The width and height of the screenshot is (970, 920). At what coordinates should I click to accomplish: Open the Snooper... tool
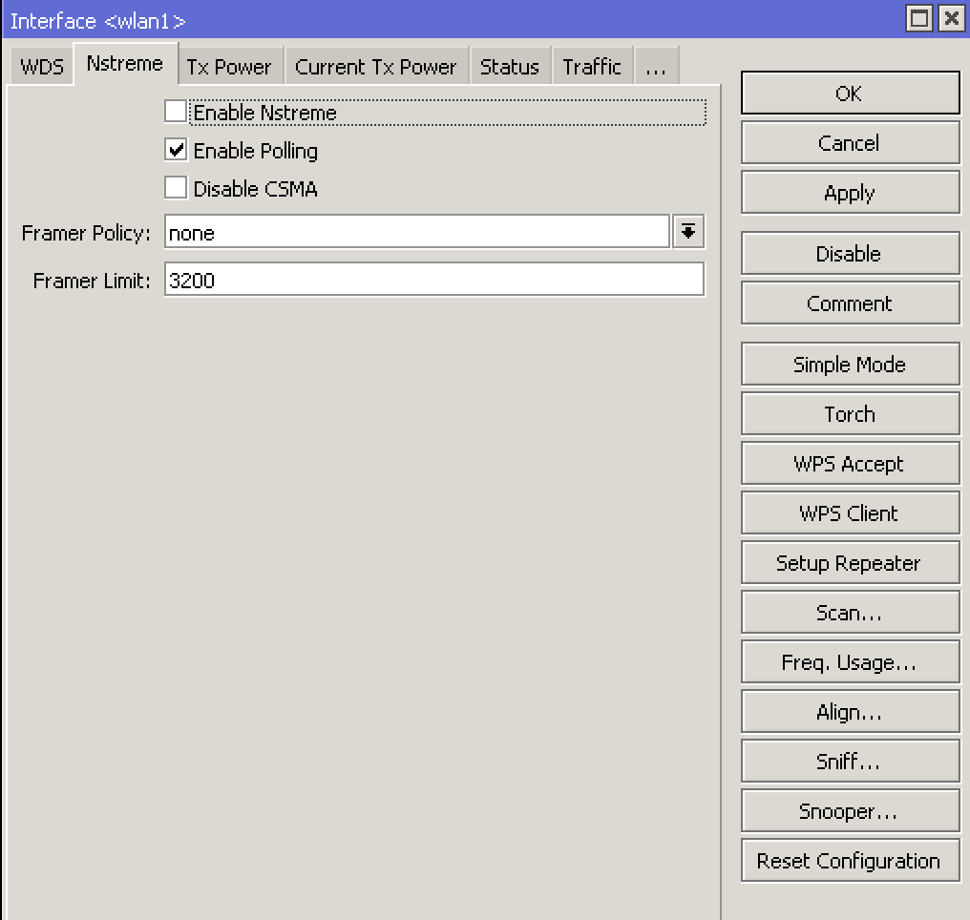pos(851,810)
